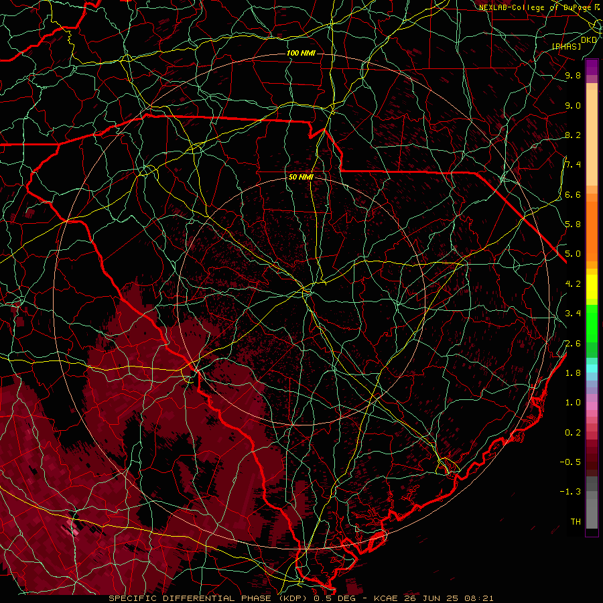The height and width of the screenshot is (603, 603).
Task: Click the 0.2 value on the scale
Action: (x=573, y=433)
